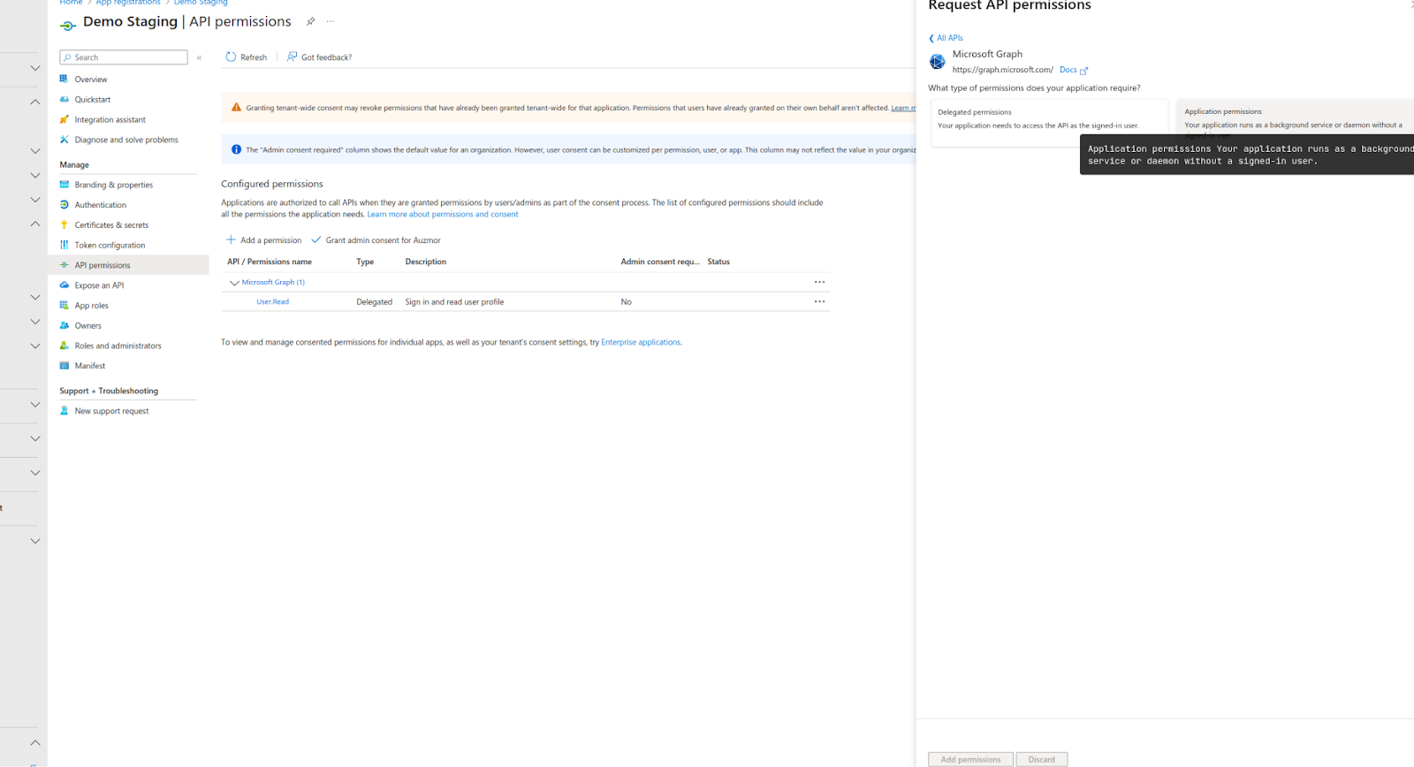The height and width of the screenshot is (767, 1414).
Task: Open Certificates & secrets key icon
Action: 64,224
